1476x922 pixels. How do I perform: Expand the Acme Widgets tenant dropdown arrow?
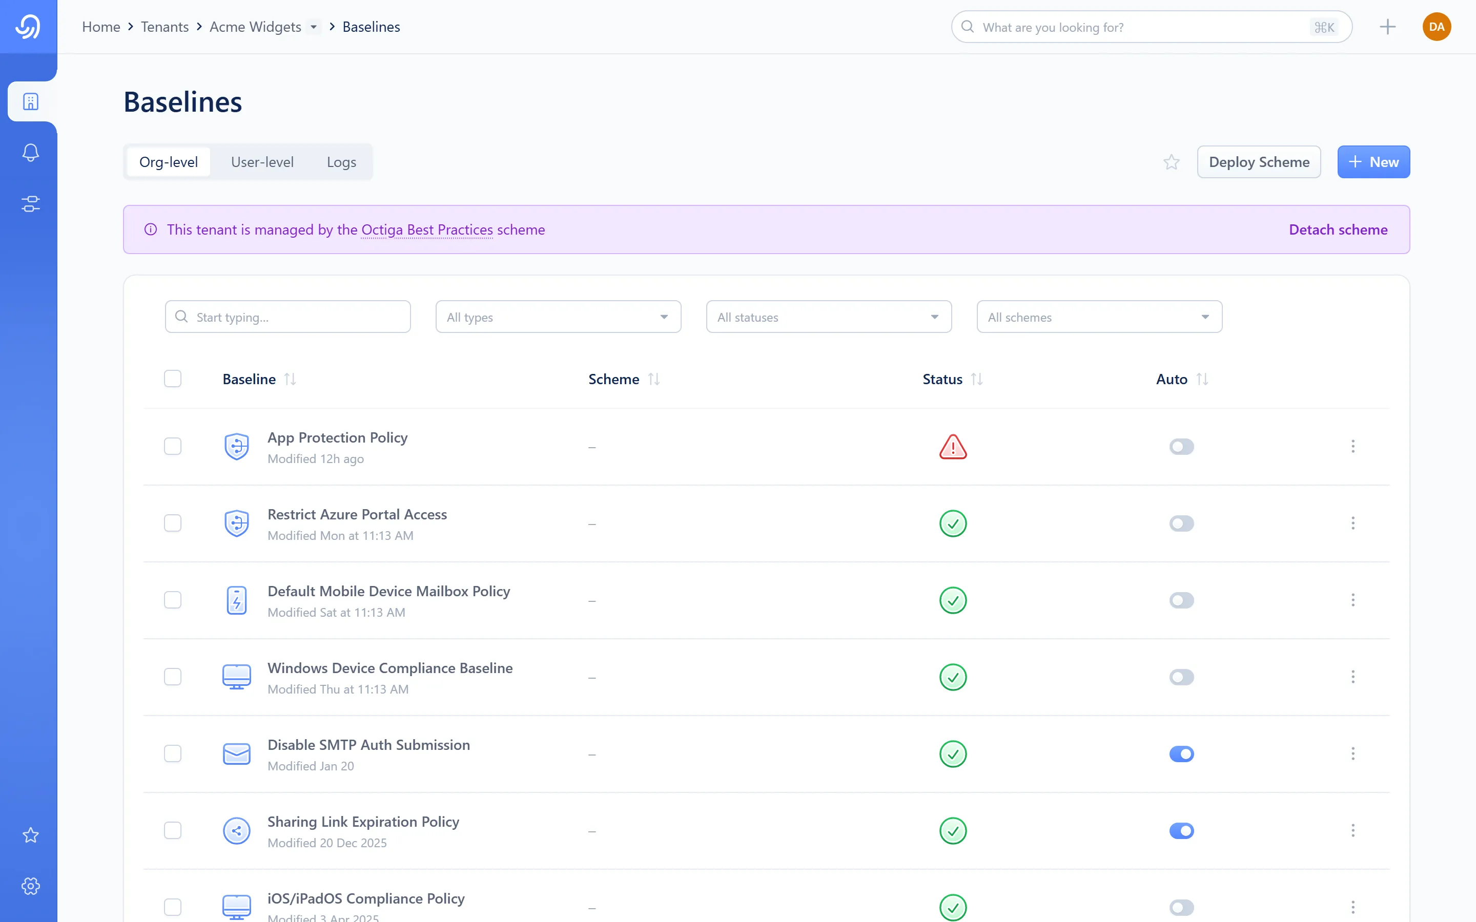click(x=314, y=27)
